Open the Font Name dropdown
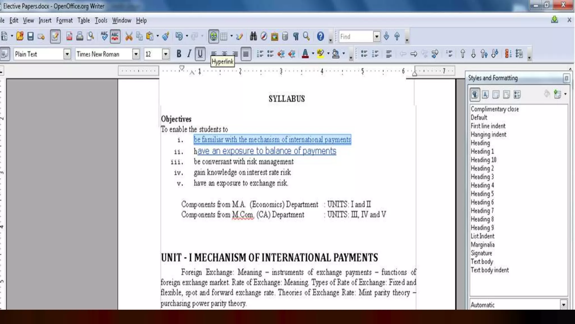Viewport: 575px width, 324px height. (x=136, y=54)
